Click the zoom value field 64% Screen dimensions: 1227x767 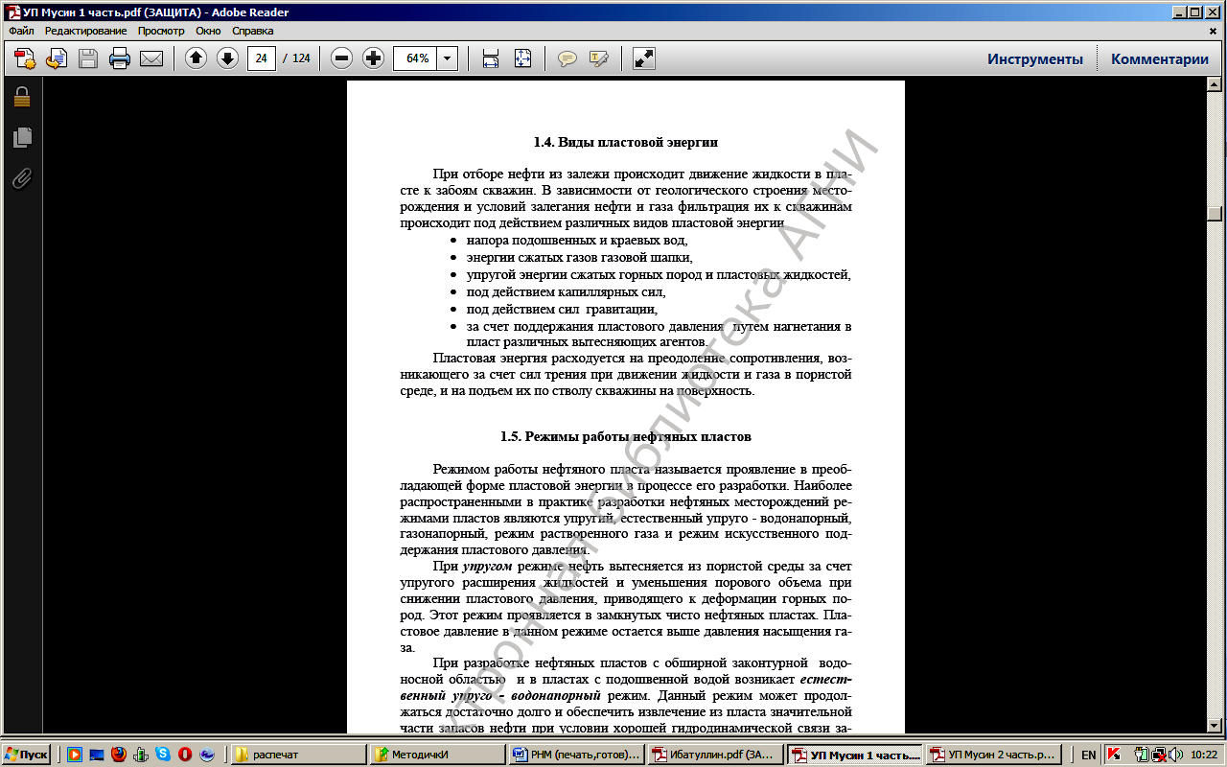[x=416, y=58]
